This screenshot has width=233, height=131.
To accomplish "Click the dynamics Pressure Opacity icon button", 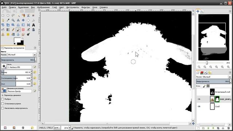I will pos(4,90).
